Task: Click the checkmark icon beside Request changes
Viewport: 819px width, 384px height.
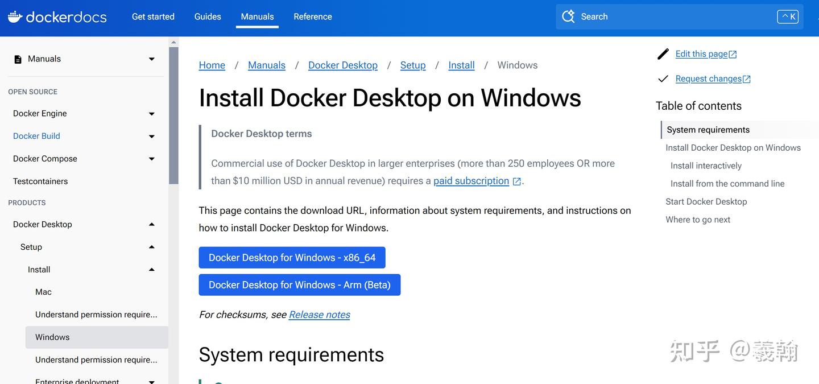Action: (663, 79)
